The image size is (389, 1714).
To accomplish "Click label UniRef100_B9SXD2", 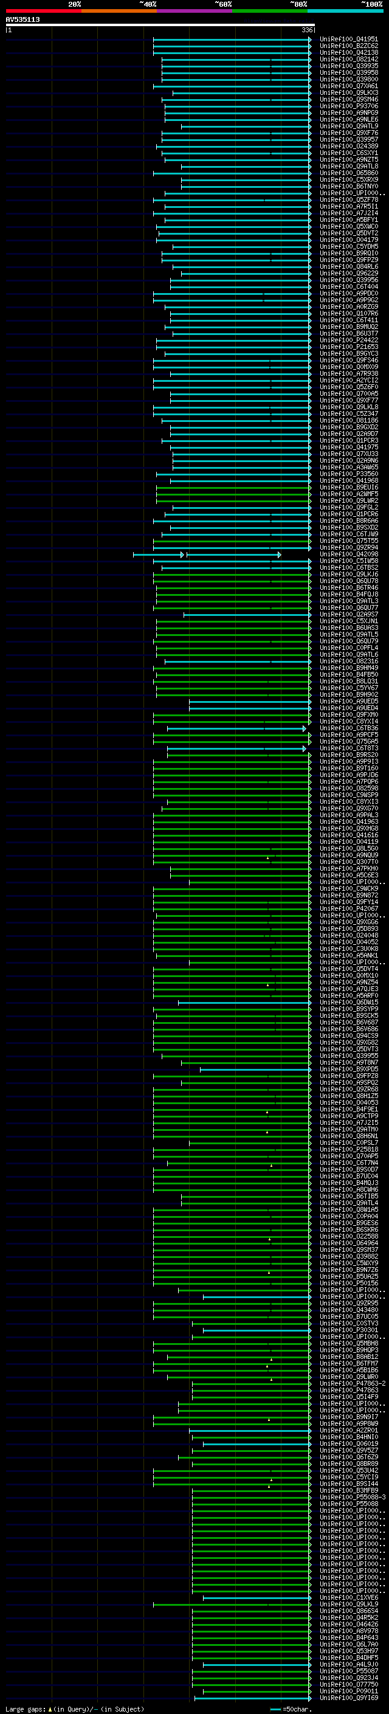I will (x=348, y=527).
